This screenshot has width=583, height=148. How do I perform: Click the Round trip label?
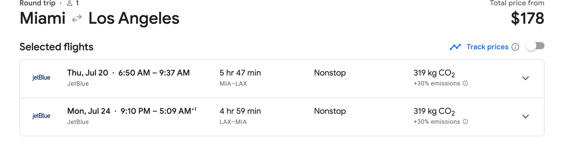(37, 3)
